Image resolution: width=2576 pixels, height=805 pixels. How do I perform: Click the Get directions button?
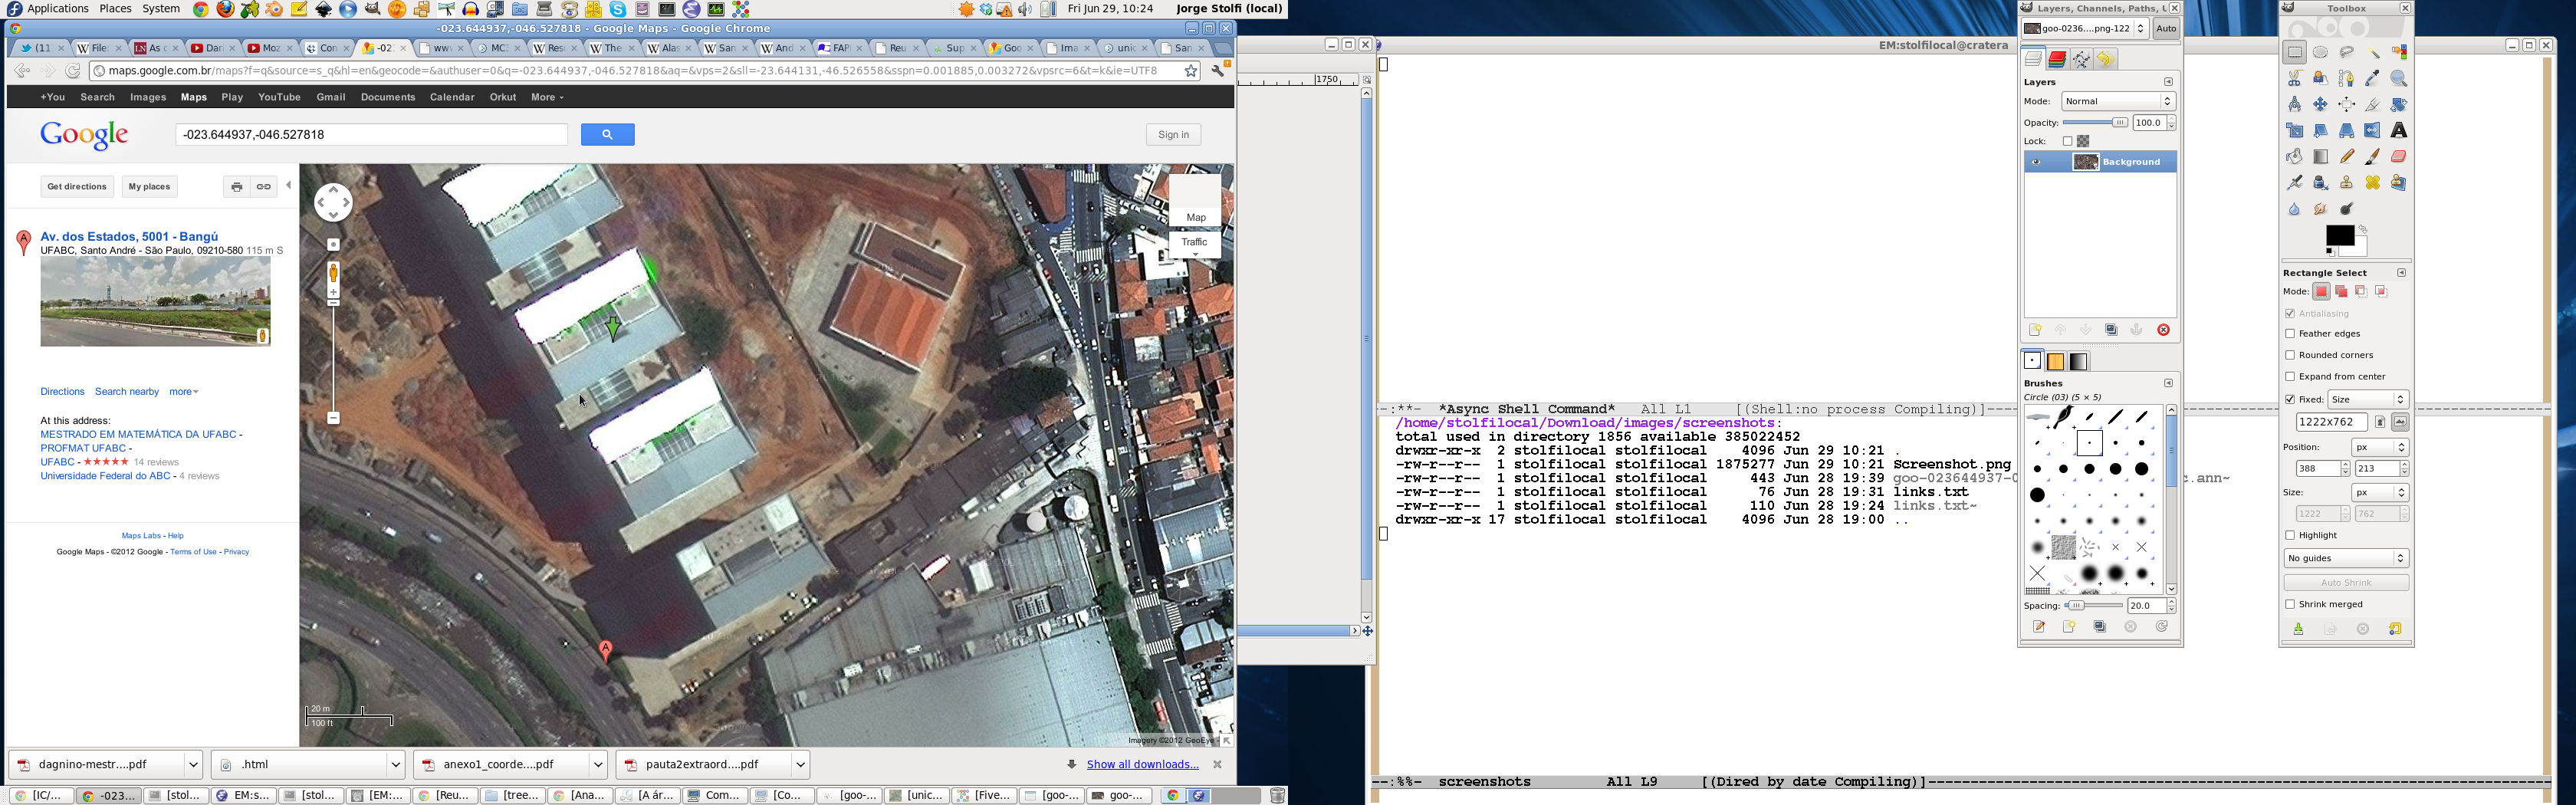(77, 187)
